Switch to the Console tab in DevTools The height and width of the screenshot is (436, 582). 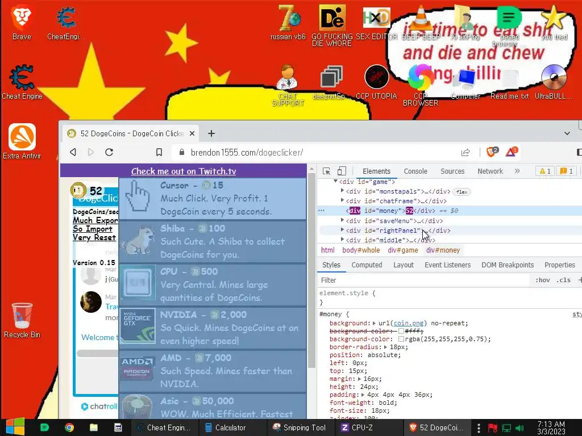coord(415,171)
